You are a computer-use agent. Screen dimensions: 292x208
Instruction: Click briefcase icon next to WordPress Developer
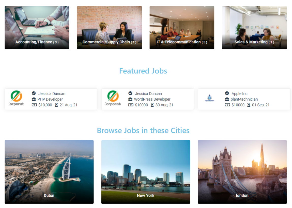[x=130, y=99]
